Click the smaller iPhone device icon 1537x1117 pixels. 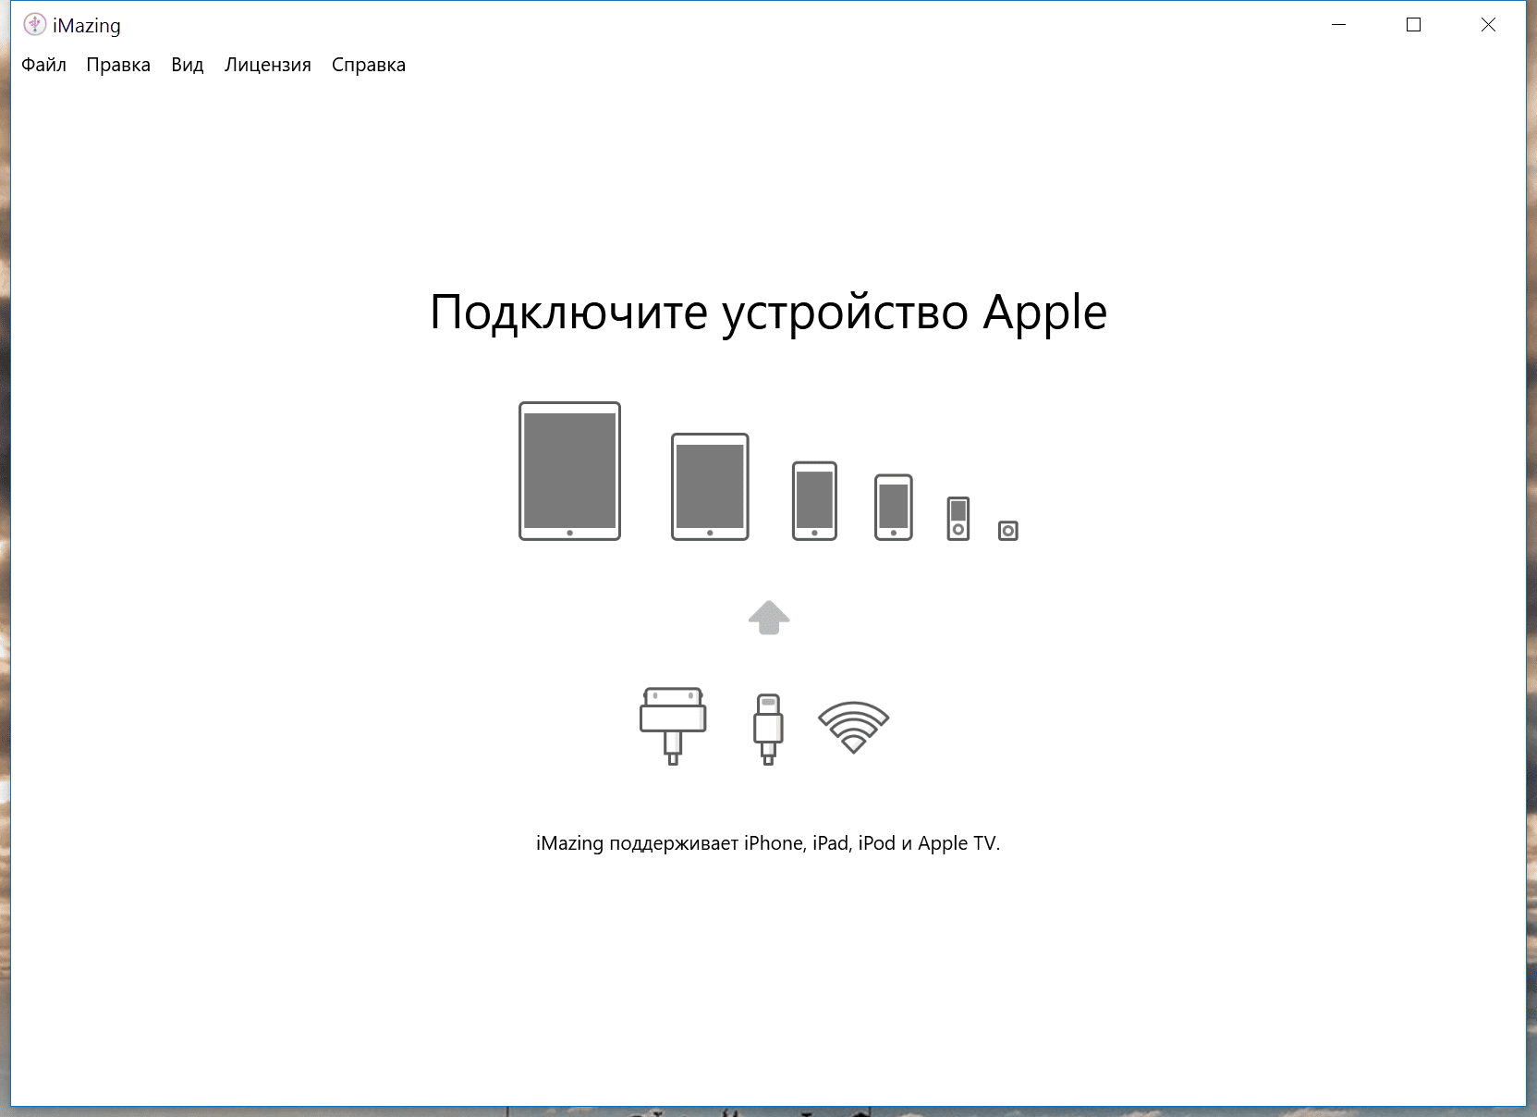tap(894, 507)
